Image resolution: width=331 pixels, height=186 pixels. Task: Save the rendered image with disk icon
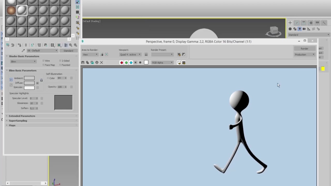(83, 63)
